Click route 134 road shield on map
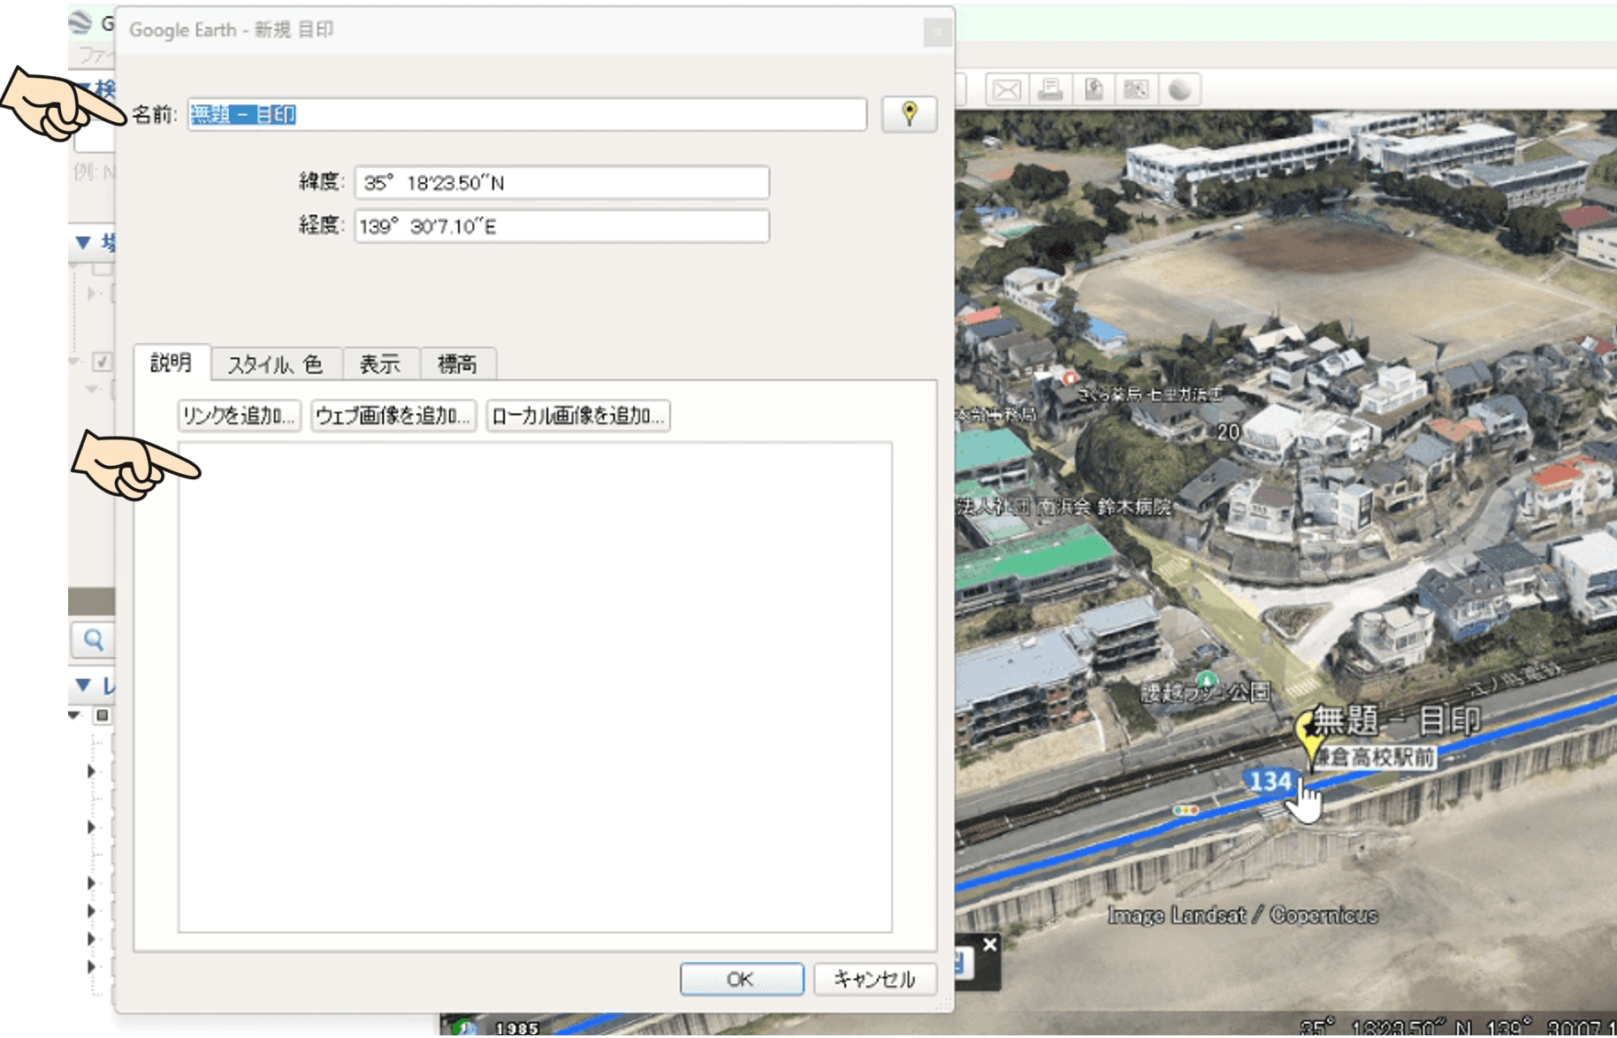Viewport: 1617px width, 1038px height. 1270,781
